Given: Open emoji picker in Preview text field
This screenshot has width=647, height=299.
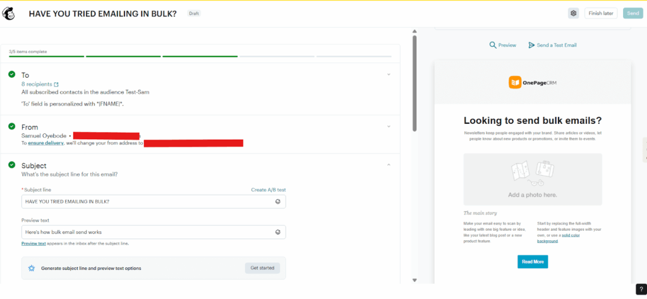Looking at the screenshot, I should point(278,232).
